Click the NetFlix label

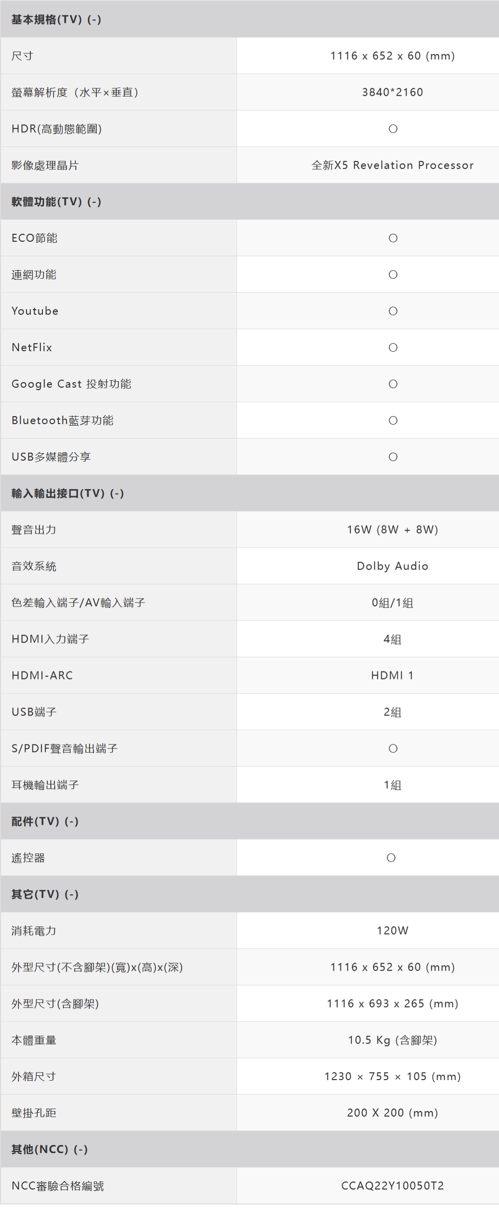pyautogui.click(x=32, y=348)
